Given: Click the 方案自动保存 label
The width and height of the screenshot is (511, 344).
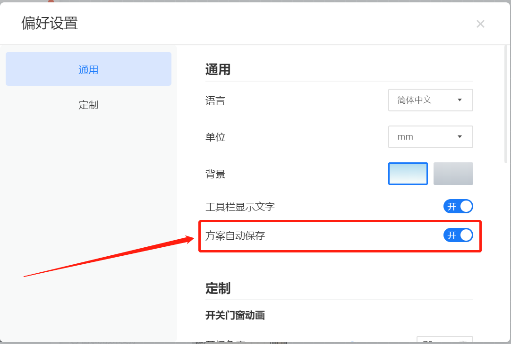Looking at the screenshot, I should (x=235, y=235).
